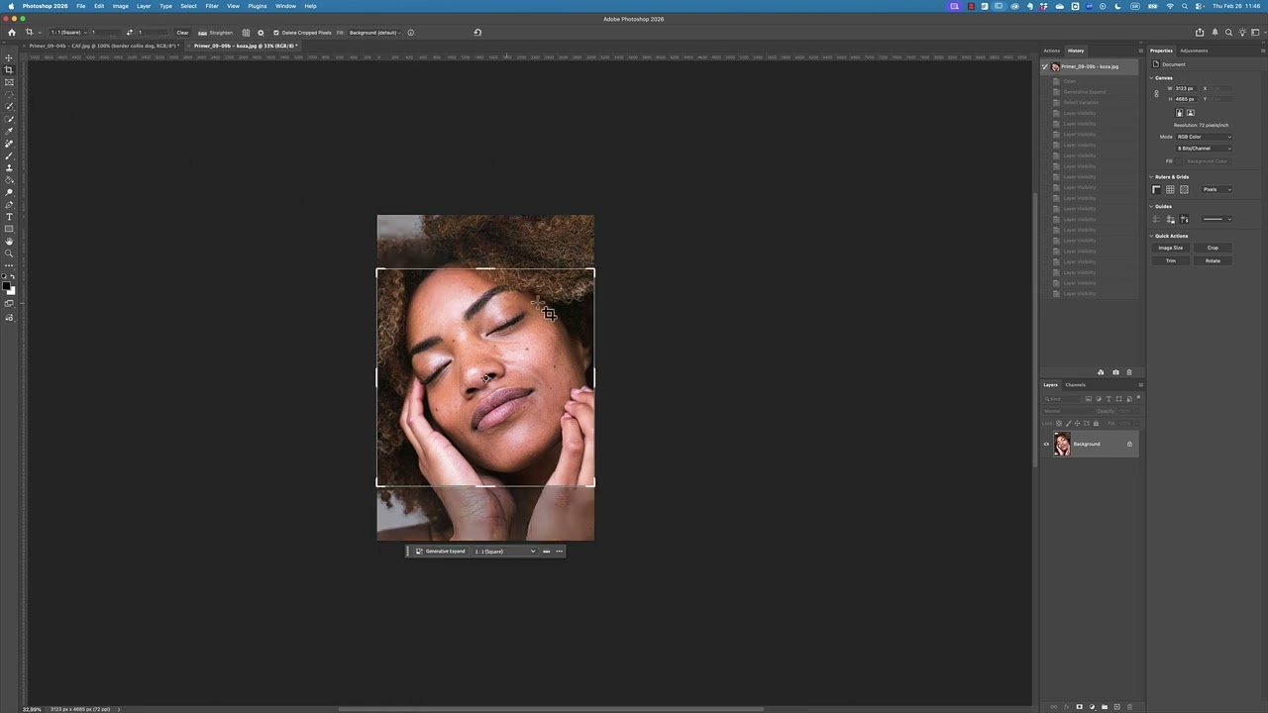Toggle grid display in Properties

(1170, 189)
